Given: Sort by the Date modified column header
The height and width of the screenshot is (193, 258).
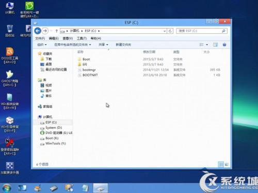Looking at the screenshot, I should tap(149, 52).
